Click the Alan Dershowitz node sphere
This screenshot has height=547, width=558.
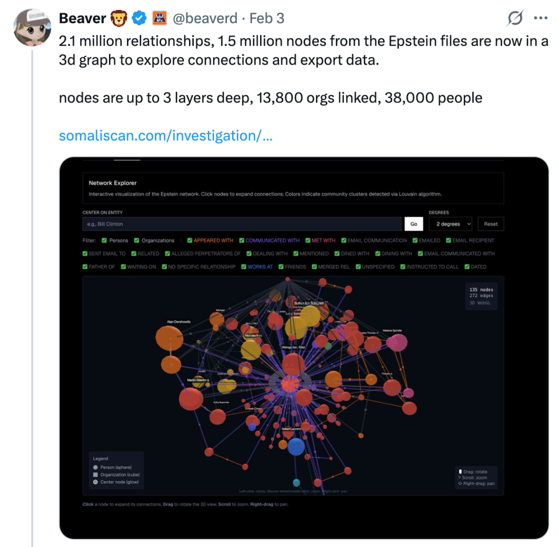[170, 337]
